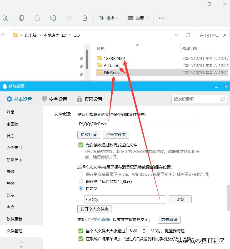This screenshot has height=249, width=230.
Task: Select the Cut icon in Explorer toolbar
Action: pos(6,18)
